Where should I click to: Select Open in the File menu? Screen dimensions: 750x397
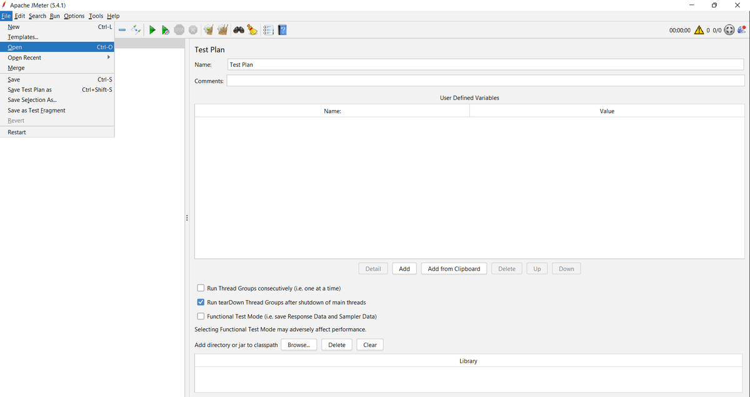(57, 47)
